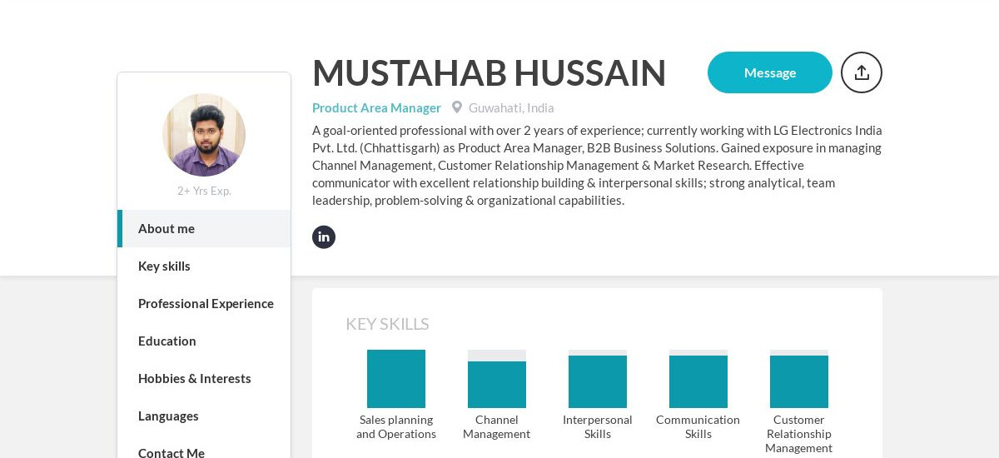The height and width of the screenshot is (458, 999).
Task: Navigate to Languages section
Action: click(204, 416)
